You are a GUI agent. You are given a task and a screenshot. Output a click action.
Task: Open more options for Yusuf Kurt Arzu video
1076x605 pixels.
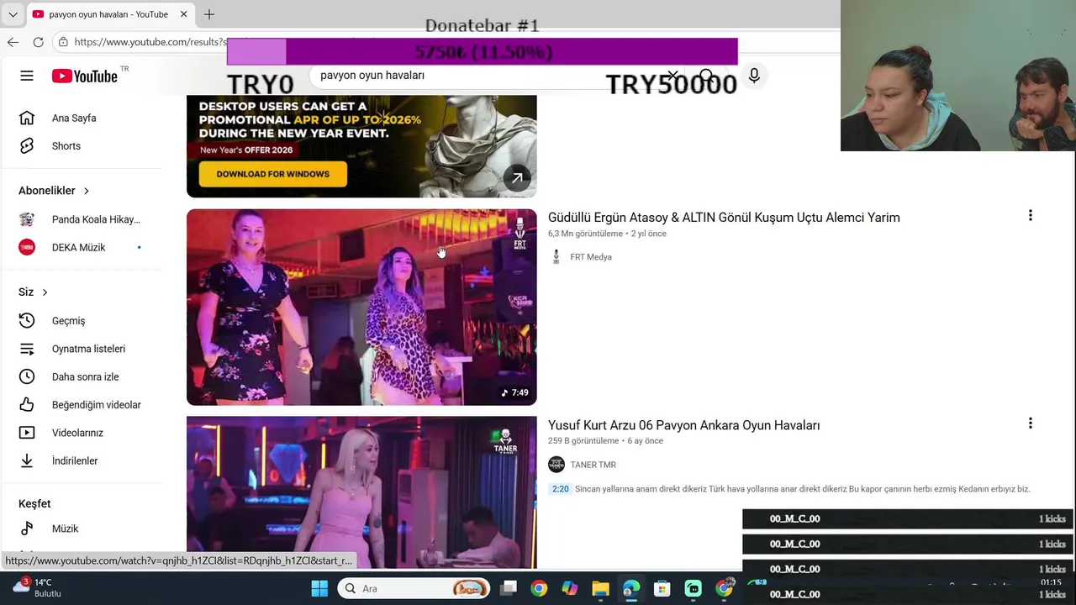point(1030,423)
